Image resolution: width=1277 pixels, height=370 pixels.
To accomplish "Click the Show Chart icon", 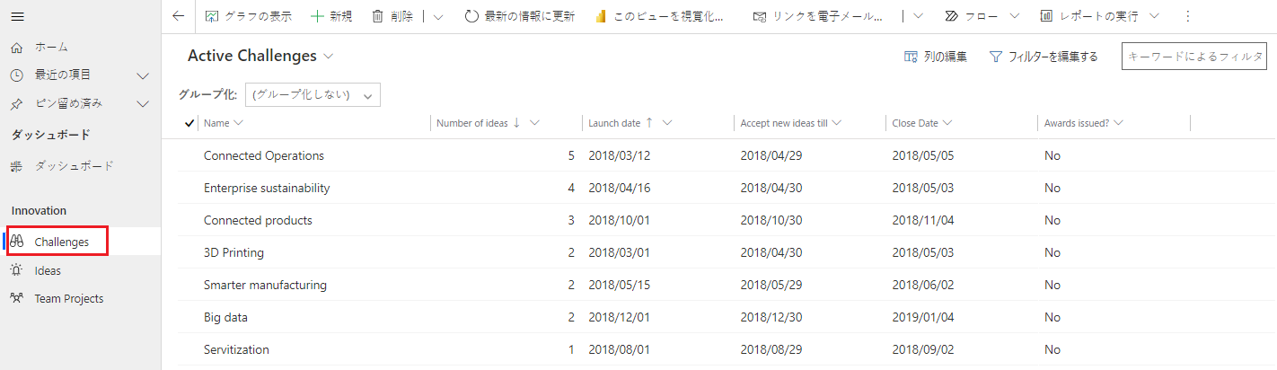I will pos(212,16).
